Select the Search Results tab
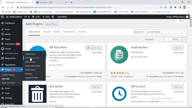The height and width of the screenshot is (108, 192). pos(34,32)
